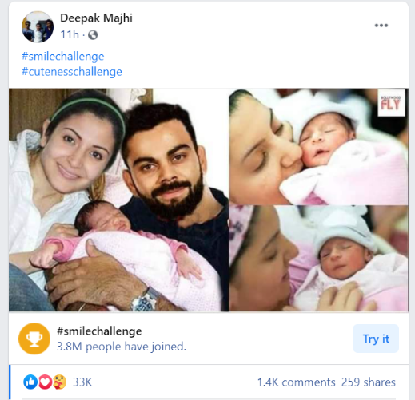Click the Care hugging-heart reaction icon
Viewport: 415px width, 400px height.
(59, 382)
